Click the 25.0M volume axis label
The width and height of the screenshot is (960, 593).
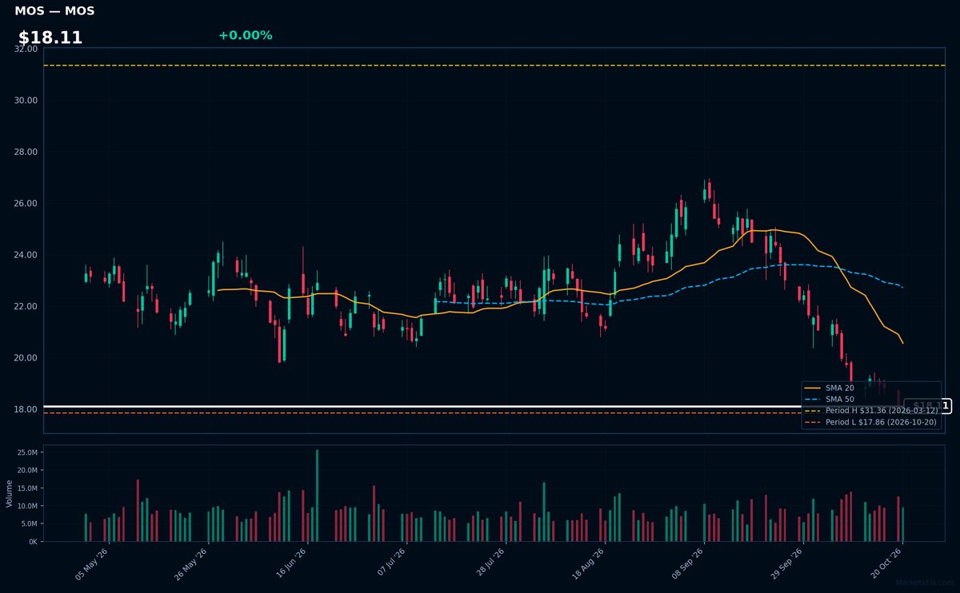[x=27, y=452]
